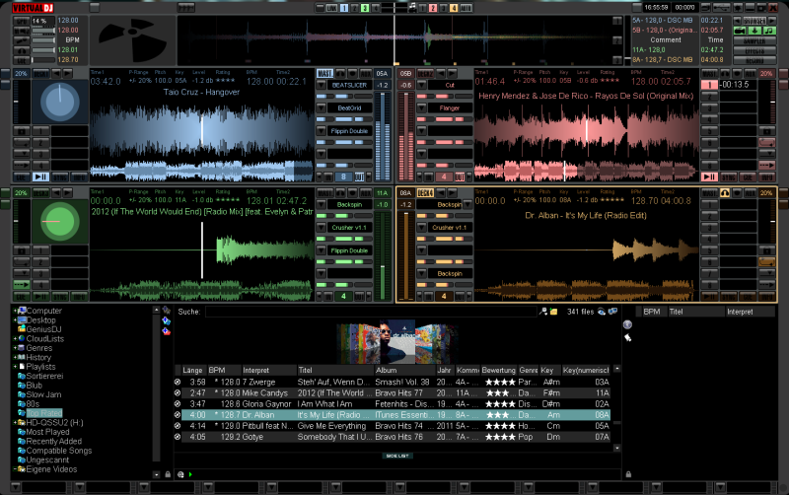Click the headphones icon on the Dr. Alban deck
The height and width of the screenshot is (495, 789).
[725, 192]
